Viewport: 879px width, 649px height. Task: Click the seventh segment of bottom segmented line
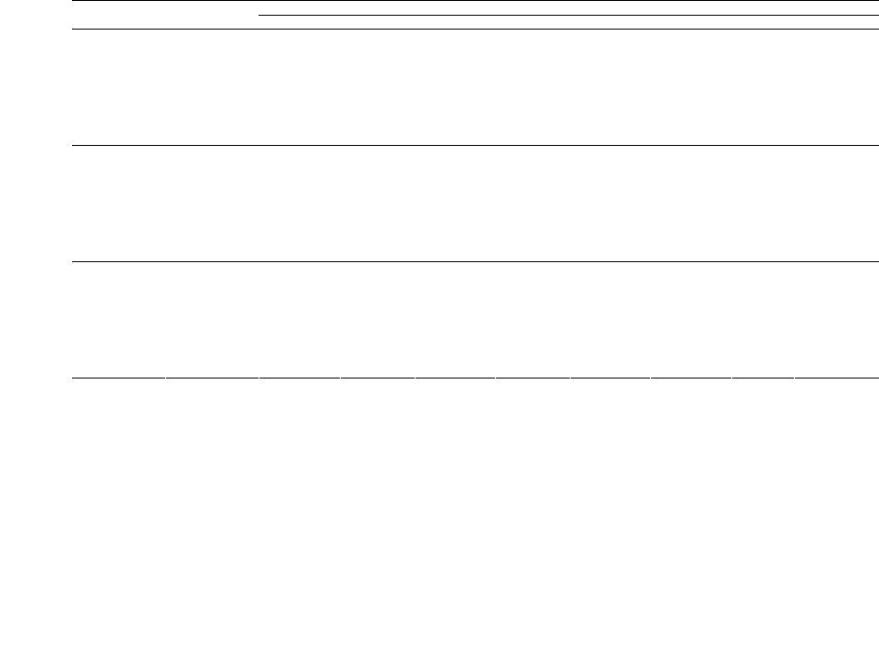610,379
